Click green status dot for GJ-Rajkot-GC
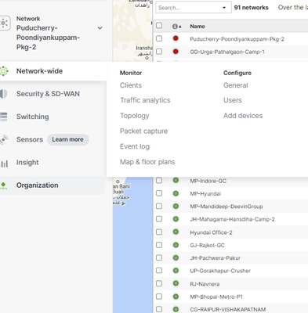The height and width of the screenshot is (313, 308). [176, 245]
